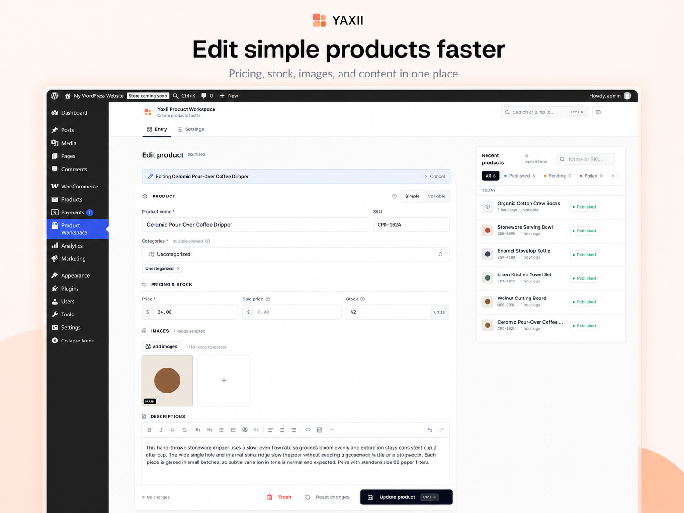Insert a blockquote in the description
Image resolution: width=684 pixels, height=513 pixels.
(x=245, y=430)
